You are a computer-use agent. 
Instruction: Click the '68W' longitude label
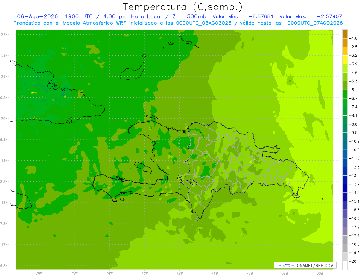pyautogui.click(x=320, y=273)
